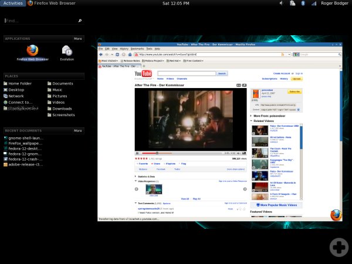The width and height of the screenshot is (352, 264).
Task: Open the volume speaker icon in top panel
Action: click(x=282, y=4)
